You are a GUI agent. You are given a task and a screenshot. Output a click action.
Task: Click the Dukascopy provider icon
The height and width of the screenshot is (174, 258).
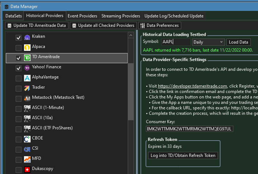pyautogui.click(x=27, y=170)
